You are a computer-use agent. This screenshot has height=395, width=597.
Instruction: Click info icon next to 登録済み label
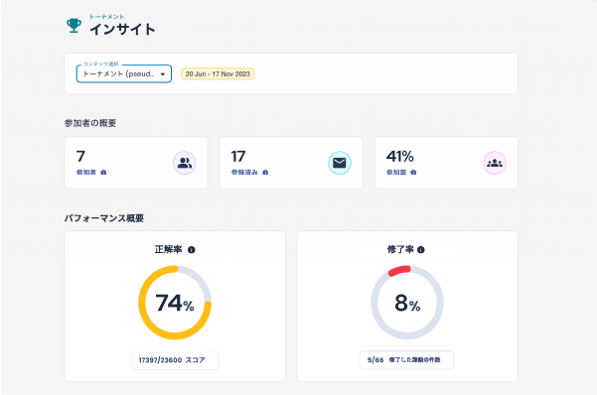click(265, 173)
